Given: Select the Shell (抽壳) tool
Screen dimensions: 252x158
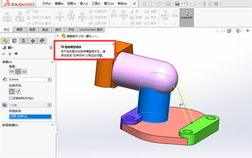Looking at the screenshot, I should 136,24.
